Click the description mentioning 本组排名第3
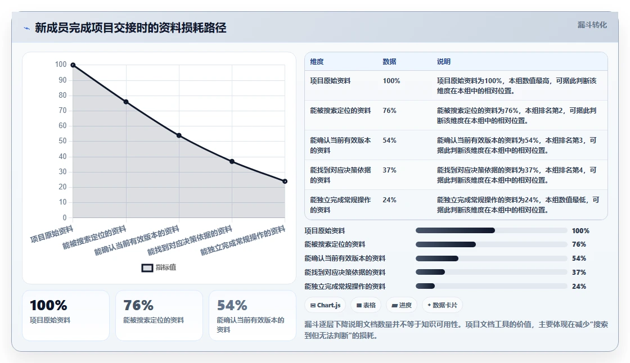The image size is (630, 363). [517, 146]
